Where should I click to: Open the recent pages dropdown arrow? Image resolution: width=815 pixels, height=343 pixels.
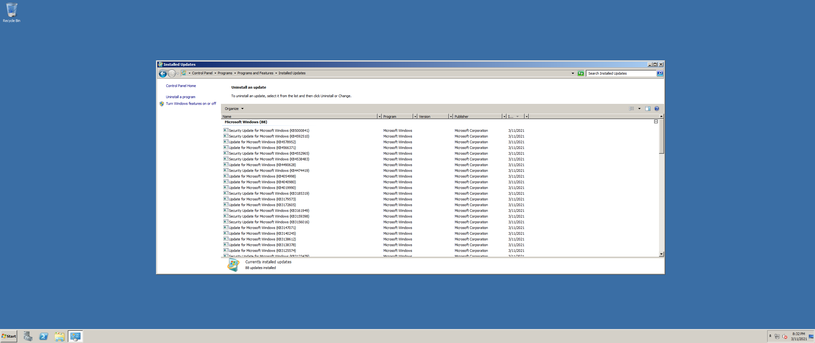click(x=178, y=74)
